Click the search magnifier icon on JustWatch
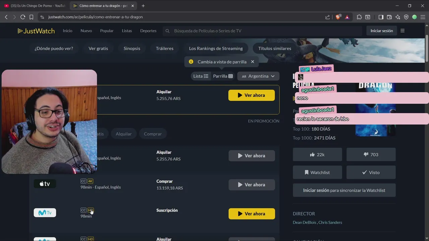The image size is (429, 241). (168, 31)
